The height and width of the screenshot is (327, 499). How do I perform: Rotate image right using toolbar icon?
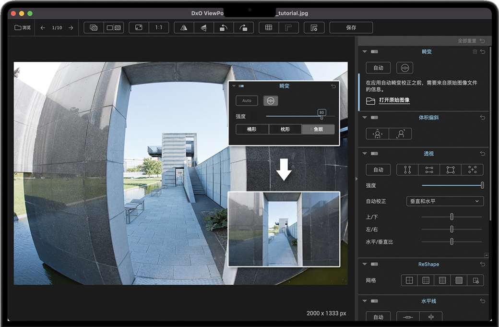pyautogui.click(x=243, y=28)
